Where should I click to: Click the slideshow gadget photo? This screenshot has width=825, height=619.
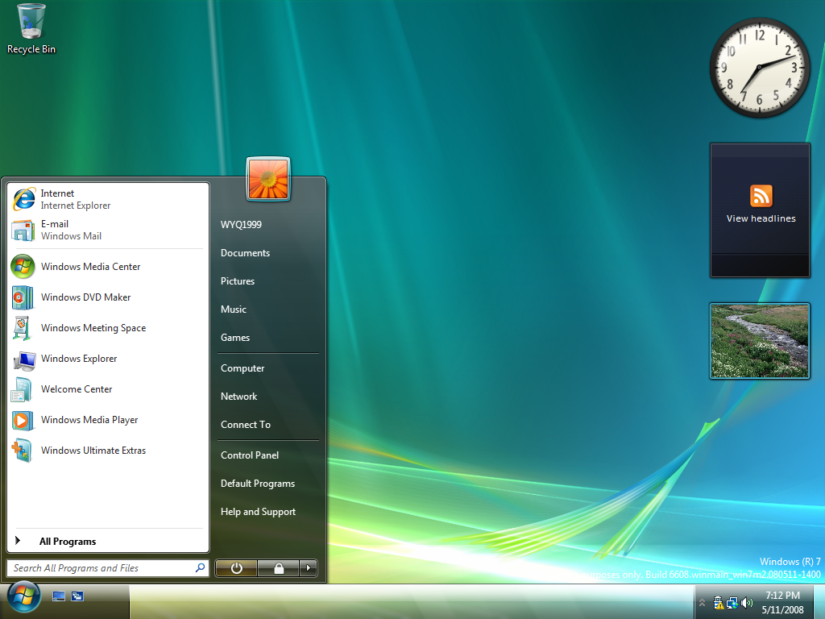[760, 341]
